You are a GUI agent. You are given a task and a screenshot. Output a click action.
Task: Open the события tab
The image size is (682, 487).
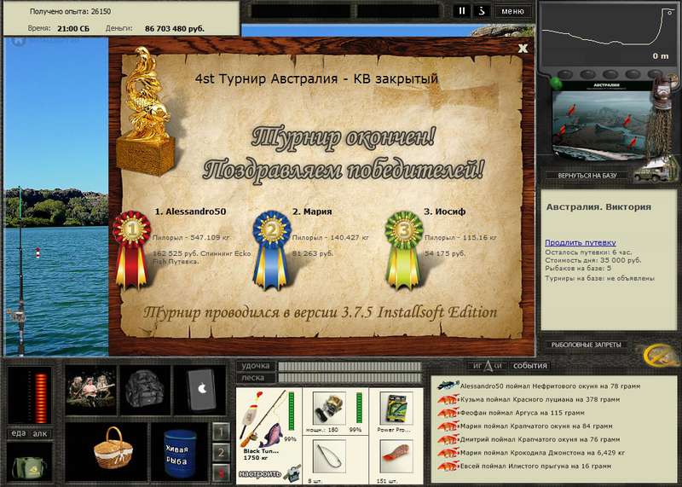pos(529,366)
